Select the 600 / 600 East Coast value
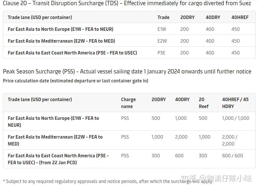 (232, 156)
